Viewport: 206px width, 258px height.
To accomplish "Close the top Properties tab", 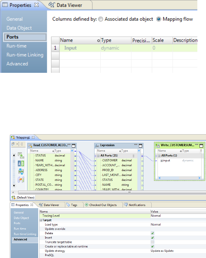I will [36, 5].
